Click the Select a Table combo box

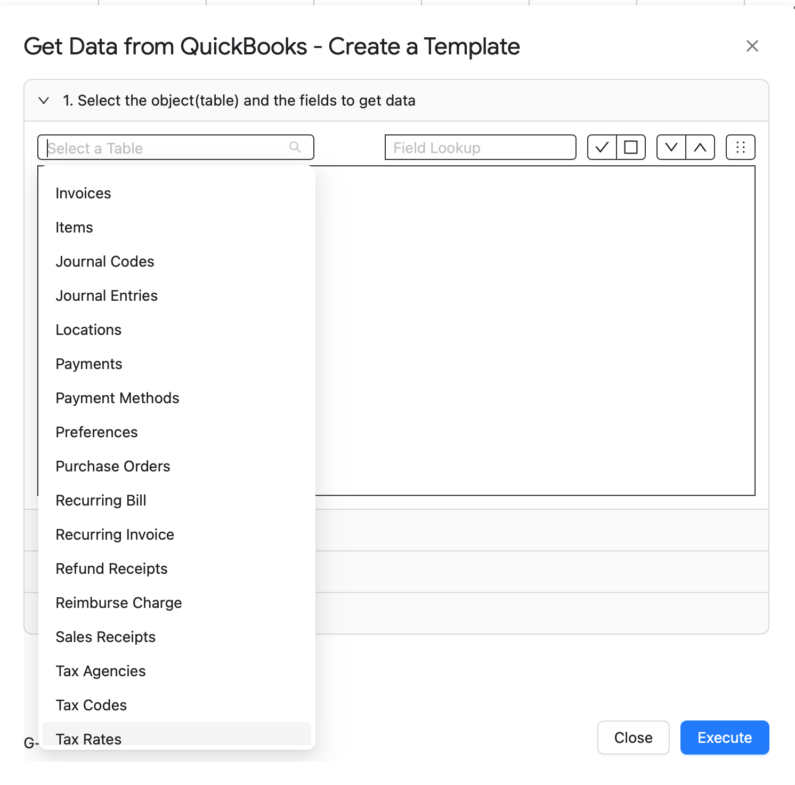click(x=176, y=147)
